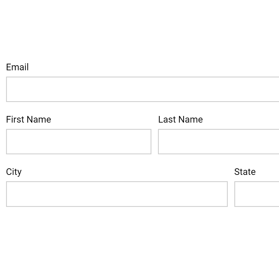Activate the text box under First Name

pyautogui.click(x=79, y=142)
